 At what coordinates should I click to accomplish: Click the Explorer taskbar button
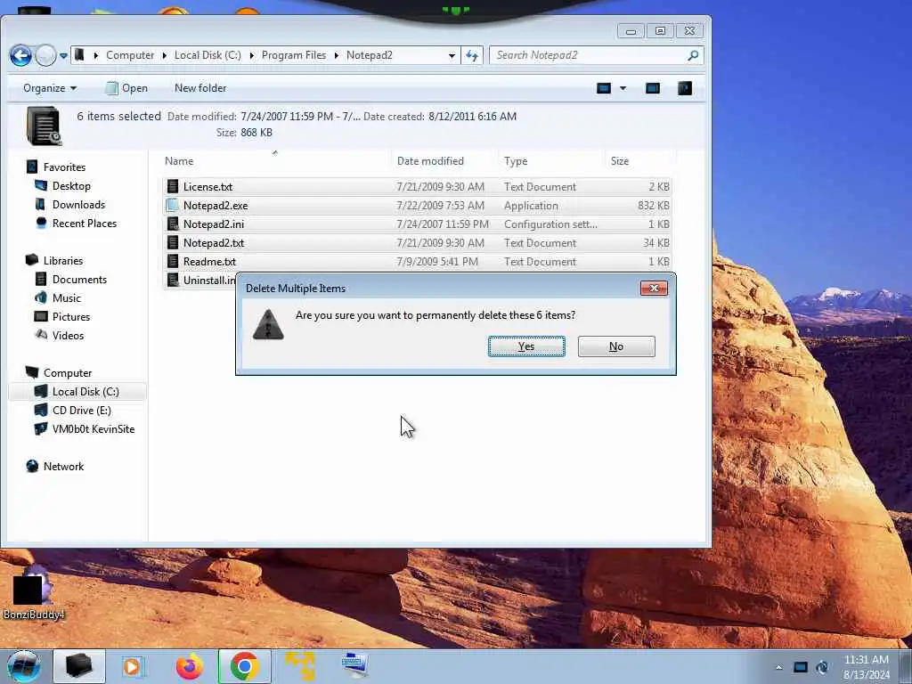pos(79,666)
